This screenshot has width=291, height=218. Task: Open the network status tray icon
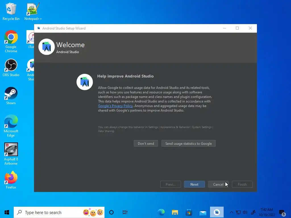[x=238, y=212]
